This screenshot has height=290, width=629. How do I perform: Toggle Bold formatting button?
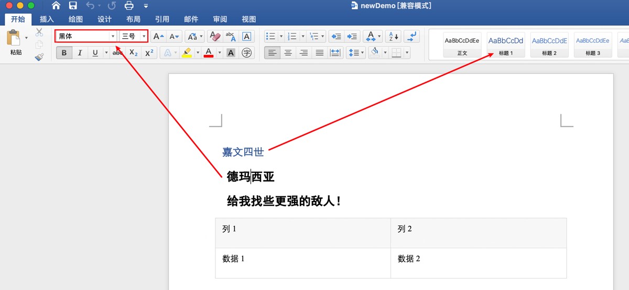[x=64, y=52]
